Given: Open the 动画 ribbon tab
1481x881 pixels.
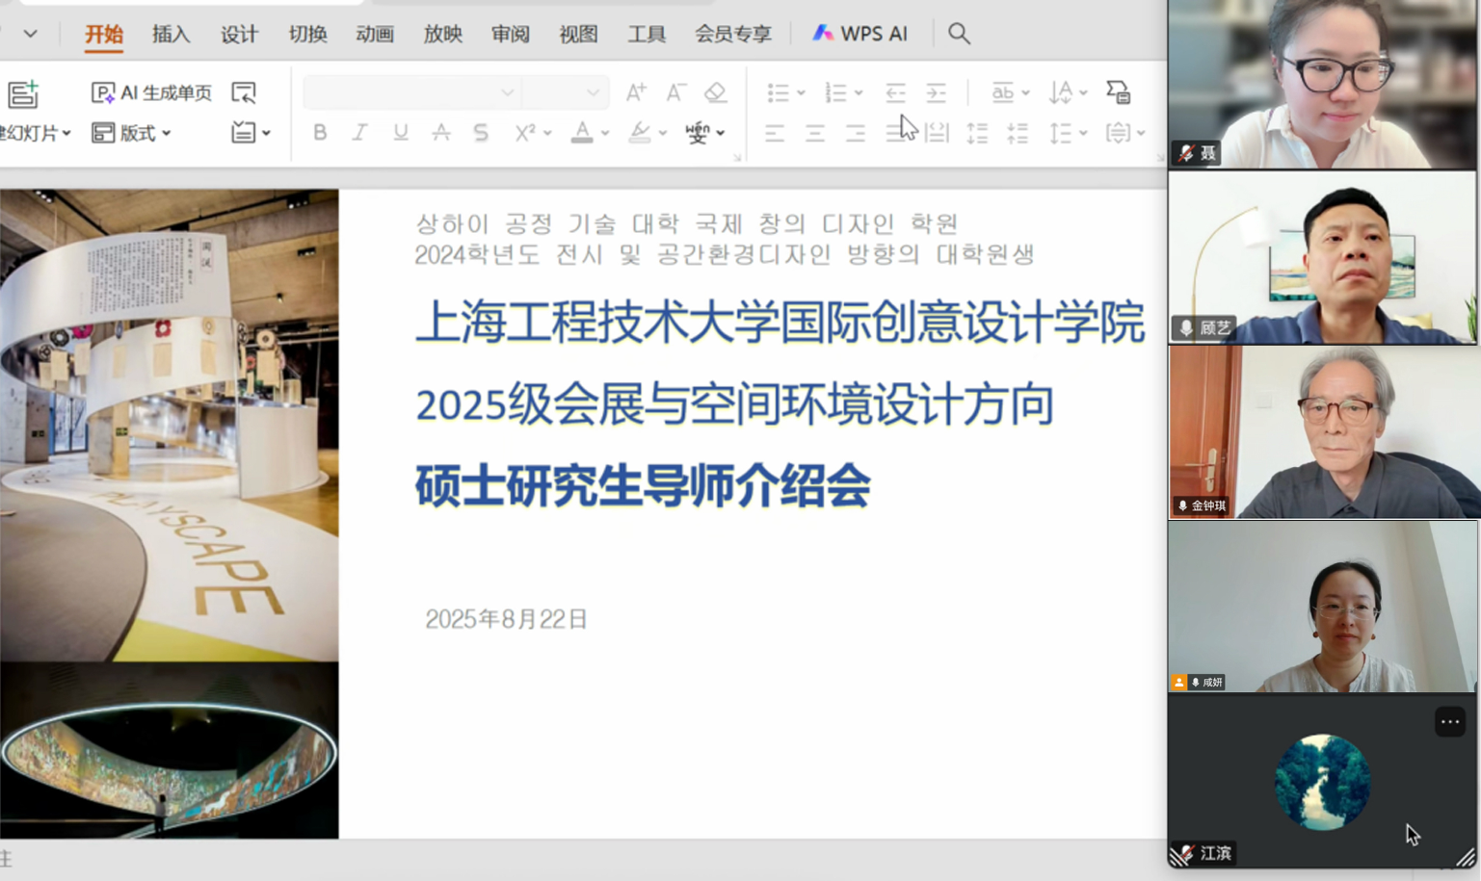Looking at the screenshot, I should click(375, 34).
